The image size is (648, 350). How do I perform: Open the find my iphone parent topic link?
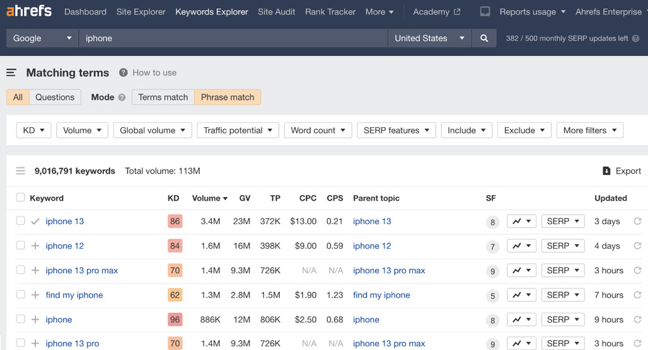381,295
